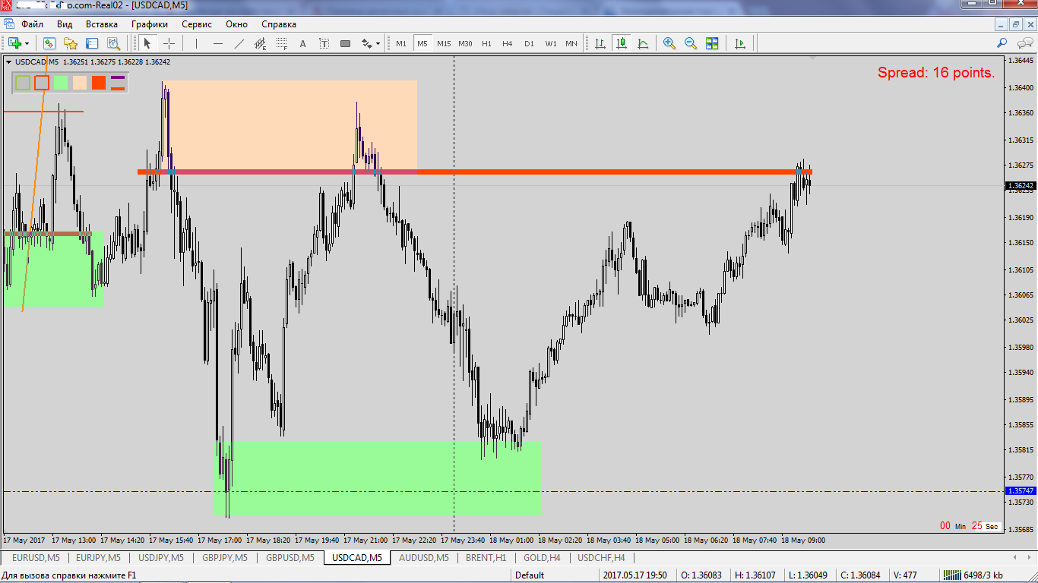This screenshot has height=583, width=1038.
Task: Switch to the AUDUSD,M5 chart tab
Action: (424, 558)
